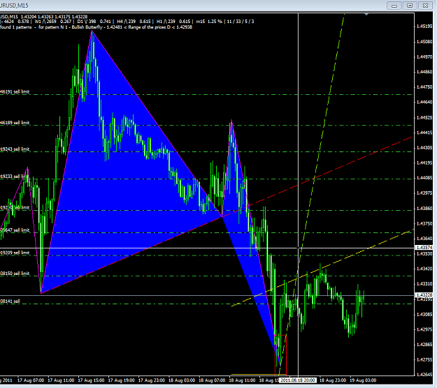Screen dimensions: 437x388
Task: Click the '46189 sell limit' order label
Action: [x=15, y=123]
